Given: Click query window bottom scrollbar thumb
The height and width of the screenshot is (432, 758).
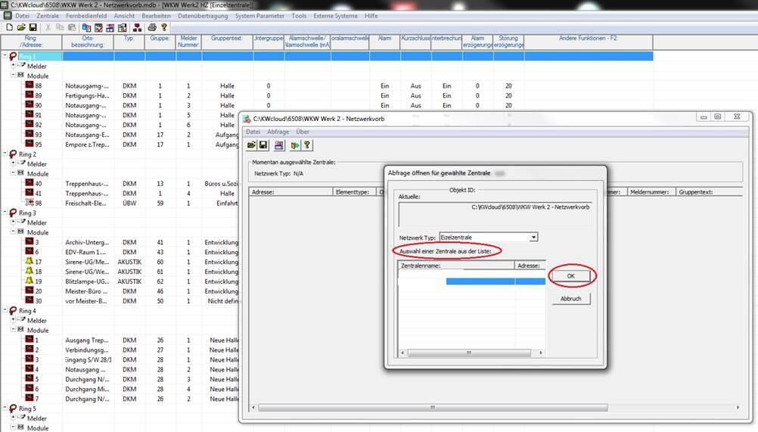Looking at the screenshot, I should 433,407.
